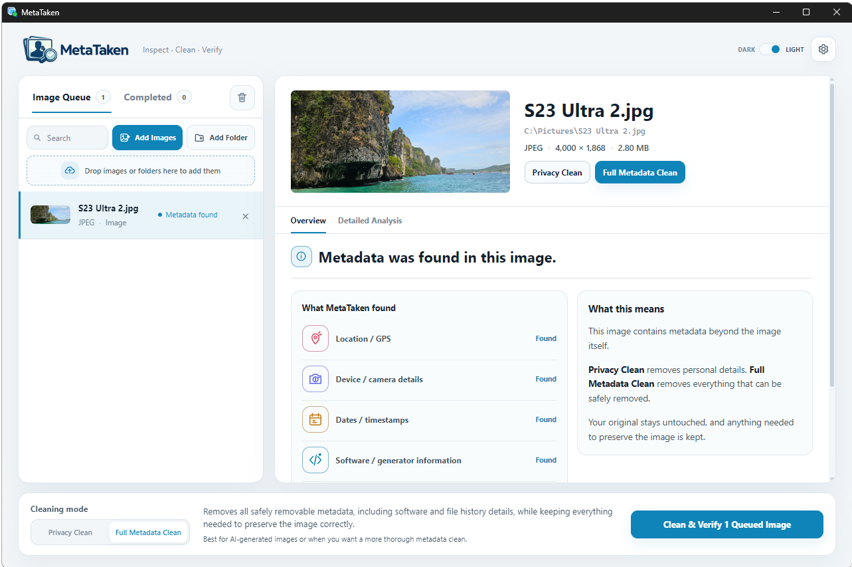Screen dimensions: 852x567
Task: Clear queue with the trash can icon
Action: click(x=242, y=98)
